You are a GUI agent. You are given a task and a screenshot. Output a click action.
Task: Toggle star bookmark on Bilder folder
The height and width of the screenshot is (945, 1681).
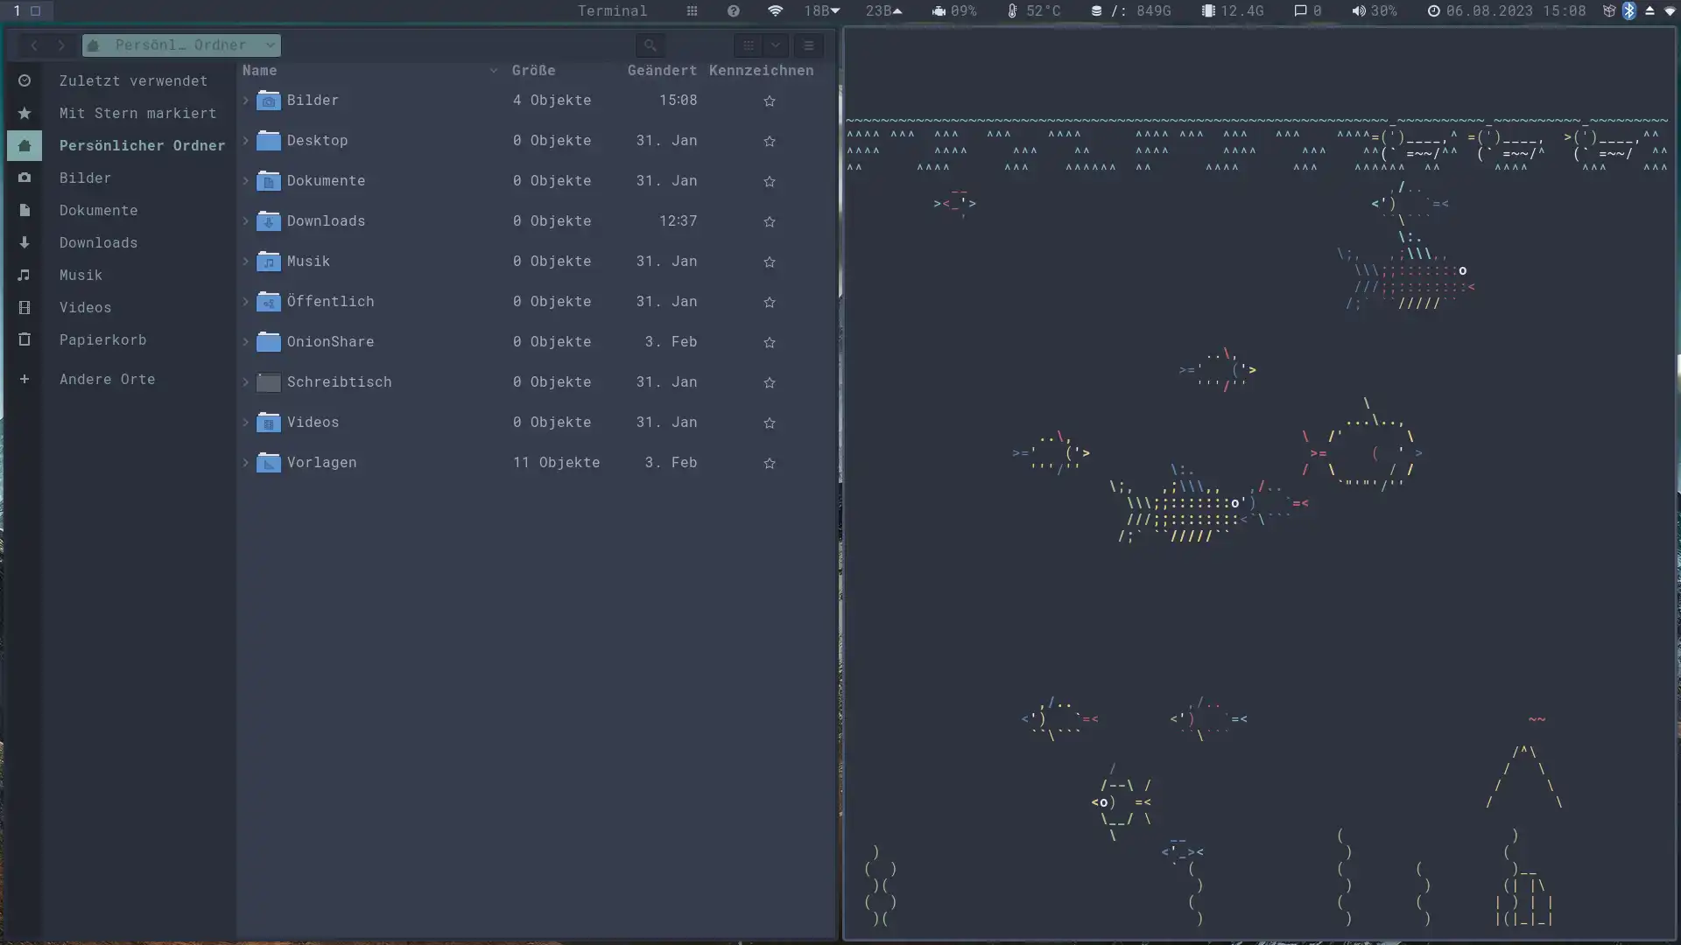click(770, 101)
